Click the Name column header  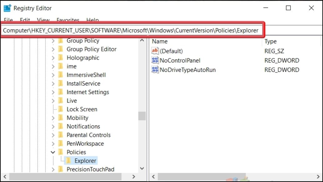tap(160, 41)
